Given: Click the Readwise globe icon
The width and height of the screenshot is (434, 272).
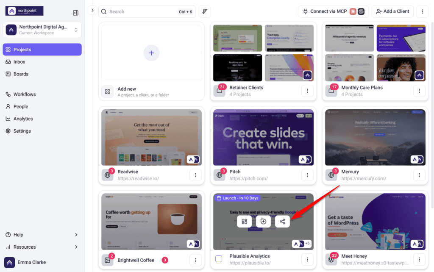Looking at the screenshot, I should (107, 175).
